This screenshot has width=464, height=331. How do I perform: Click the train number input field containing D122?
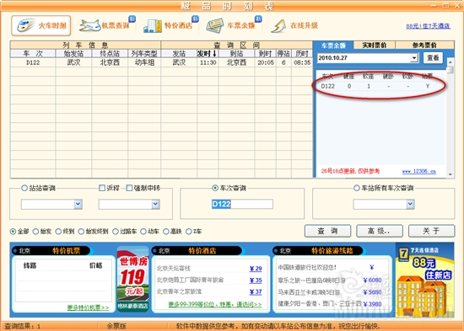click(x=242, y=204)
